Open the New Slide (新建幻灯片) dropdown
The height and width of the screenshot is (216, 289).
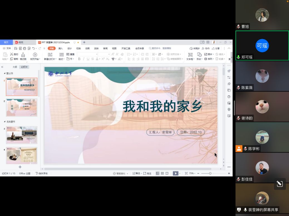point(50,59)
